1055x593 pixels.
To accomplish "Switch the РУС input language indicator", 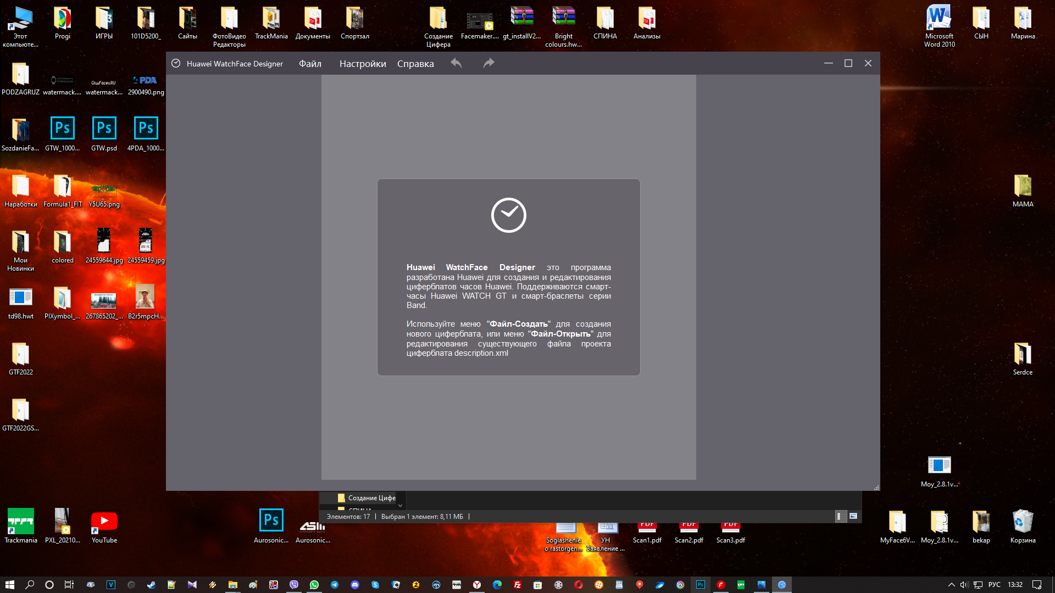I will [x=994, y=585].
